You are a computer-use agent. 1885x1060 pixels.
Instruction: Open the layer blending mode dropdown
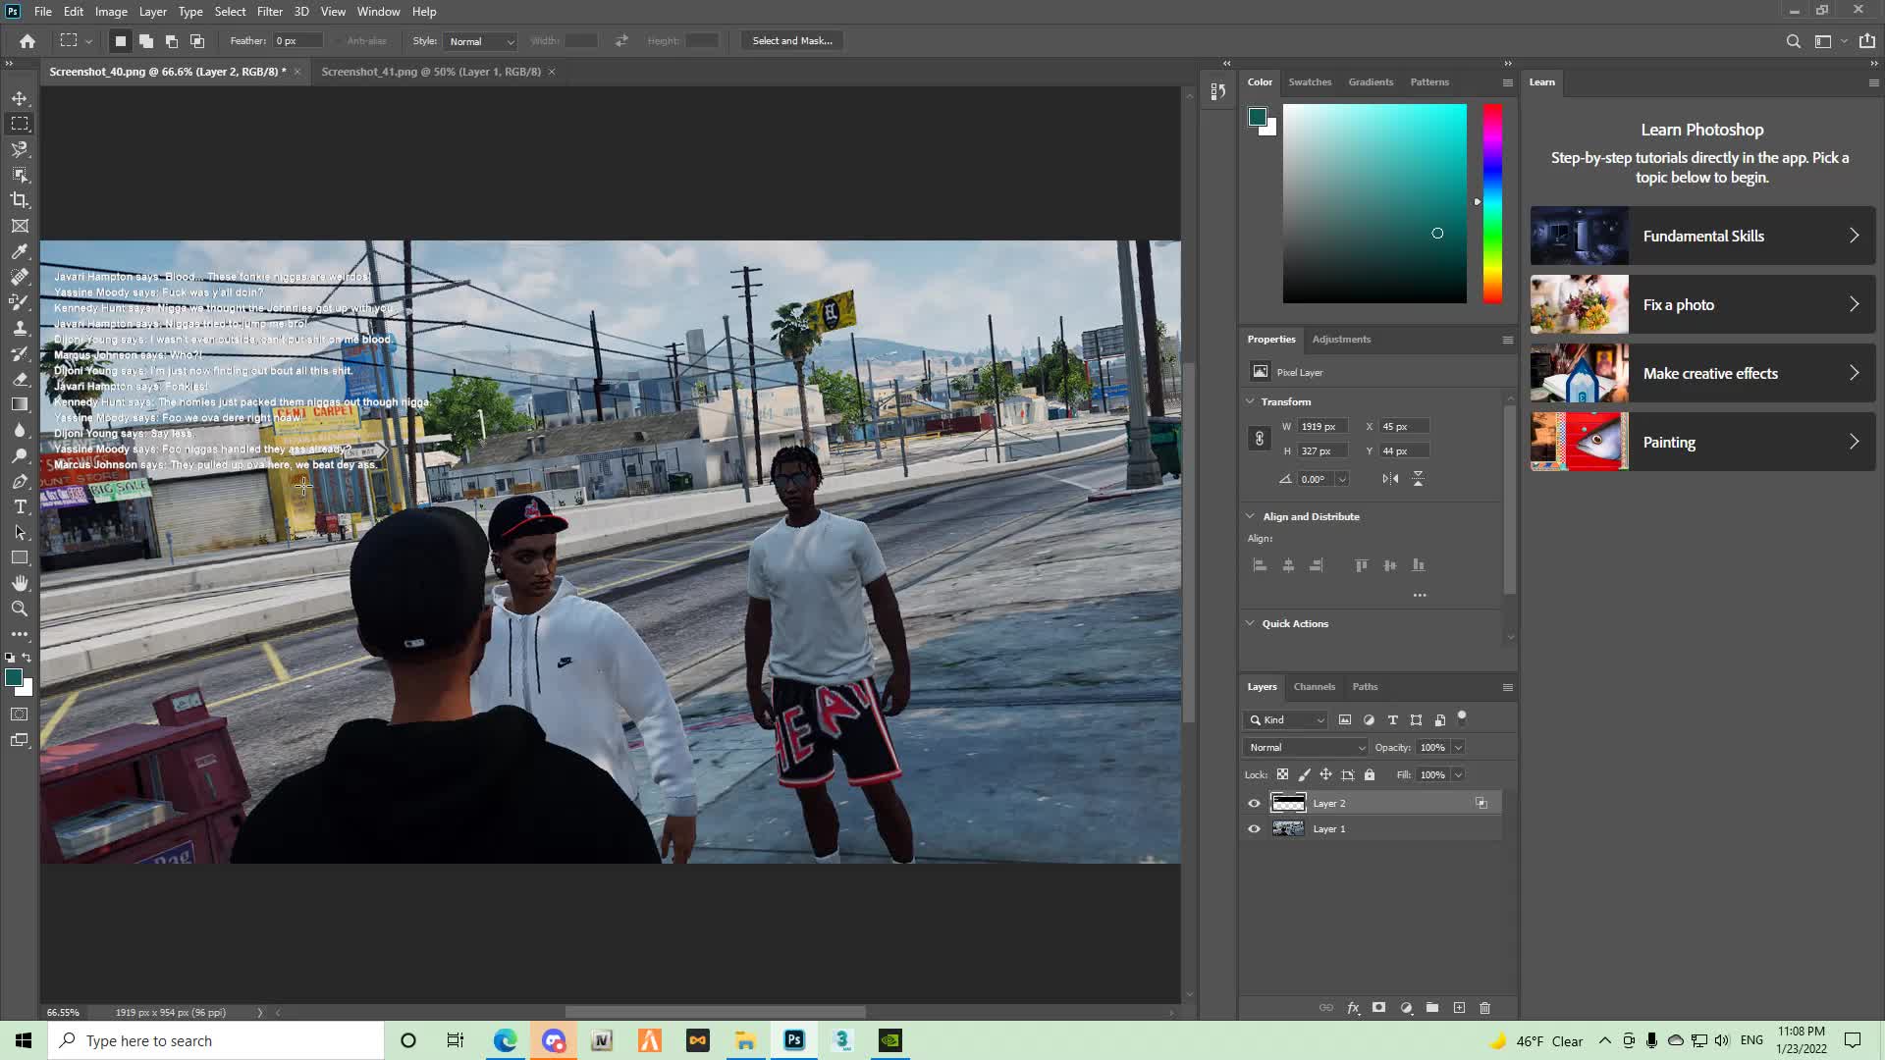point(1306,748)
